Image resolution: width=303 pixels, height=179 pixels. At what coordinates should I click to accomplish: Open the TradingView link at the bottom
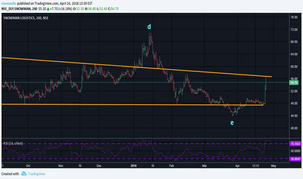coord(36,174)
